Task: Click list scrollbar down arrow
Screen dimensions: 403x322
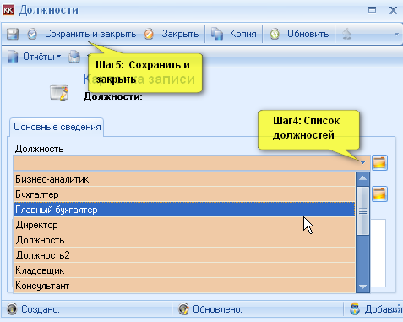Action: point(362,287)
